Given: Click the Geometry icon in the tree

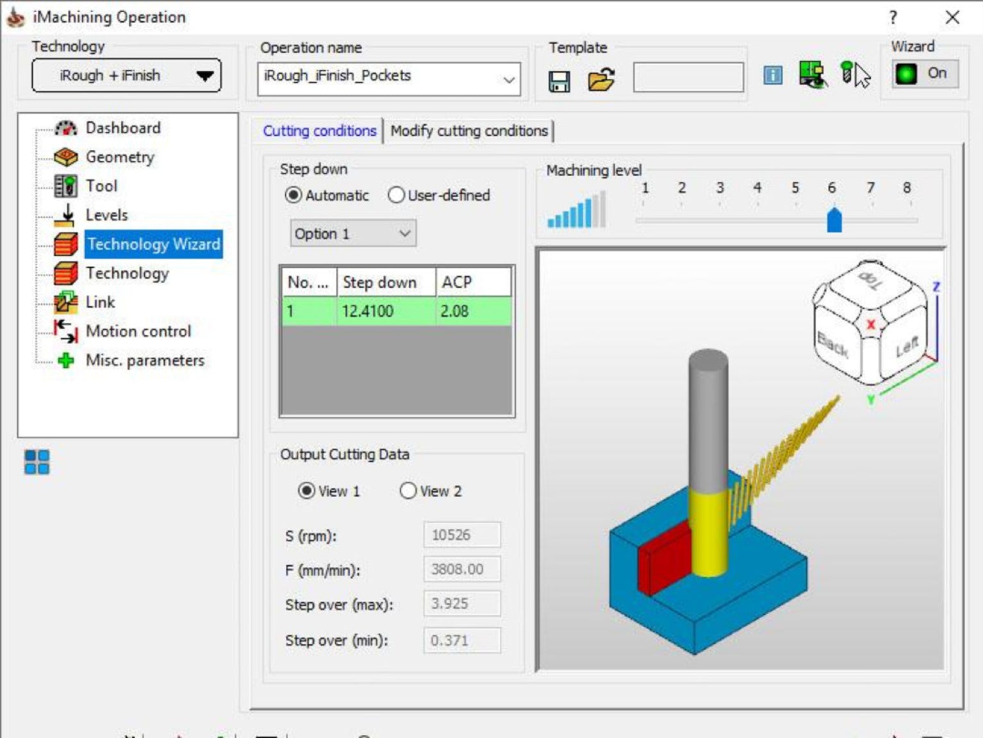Looking at the screenshot, I should [x=65, y=157].
